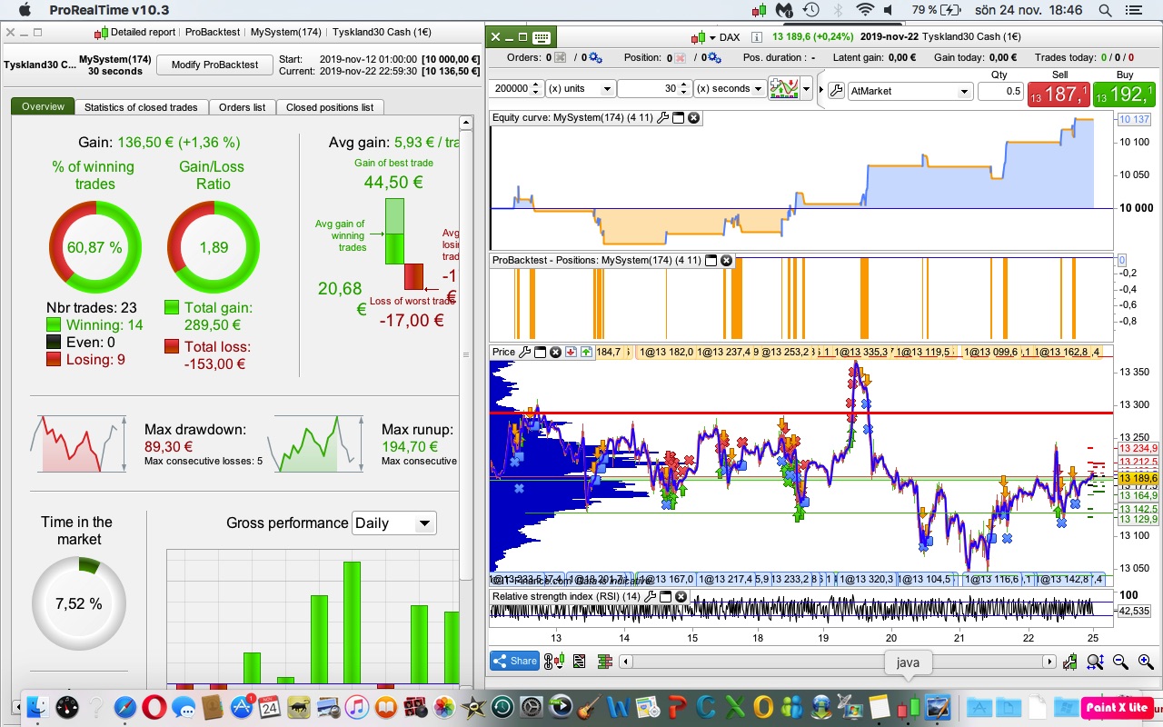Close the ProBacktest Positions panel
Screen dimensions: 1163x727
coord(726,261)
